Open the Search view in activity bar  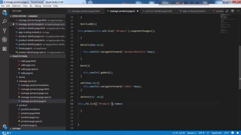tap(5, 21)
